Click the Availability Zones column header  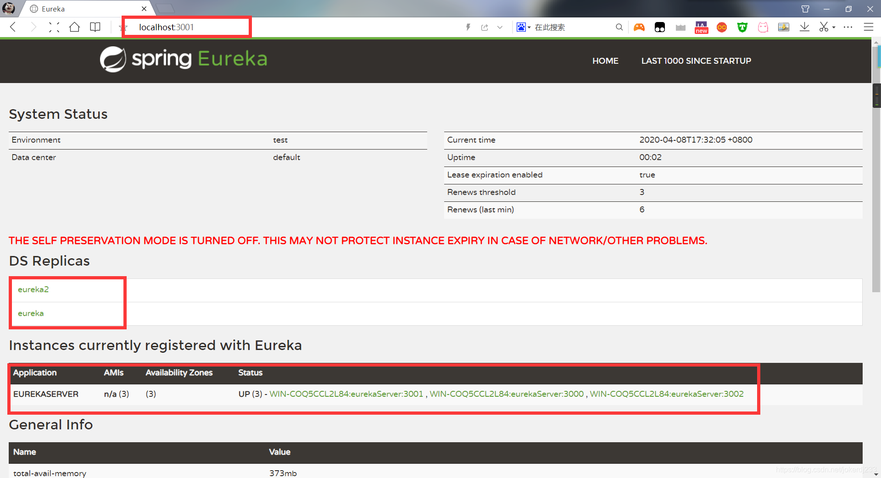(179, 372)
